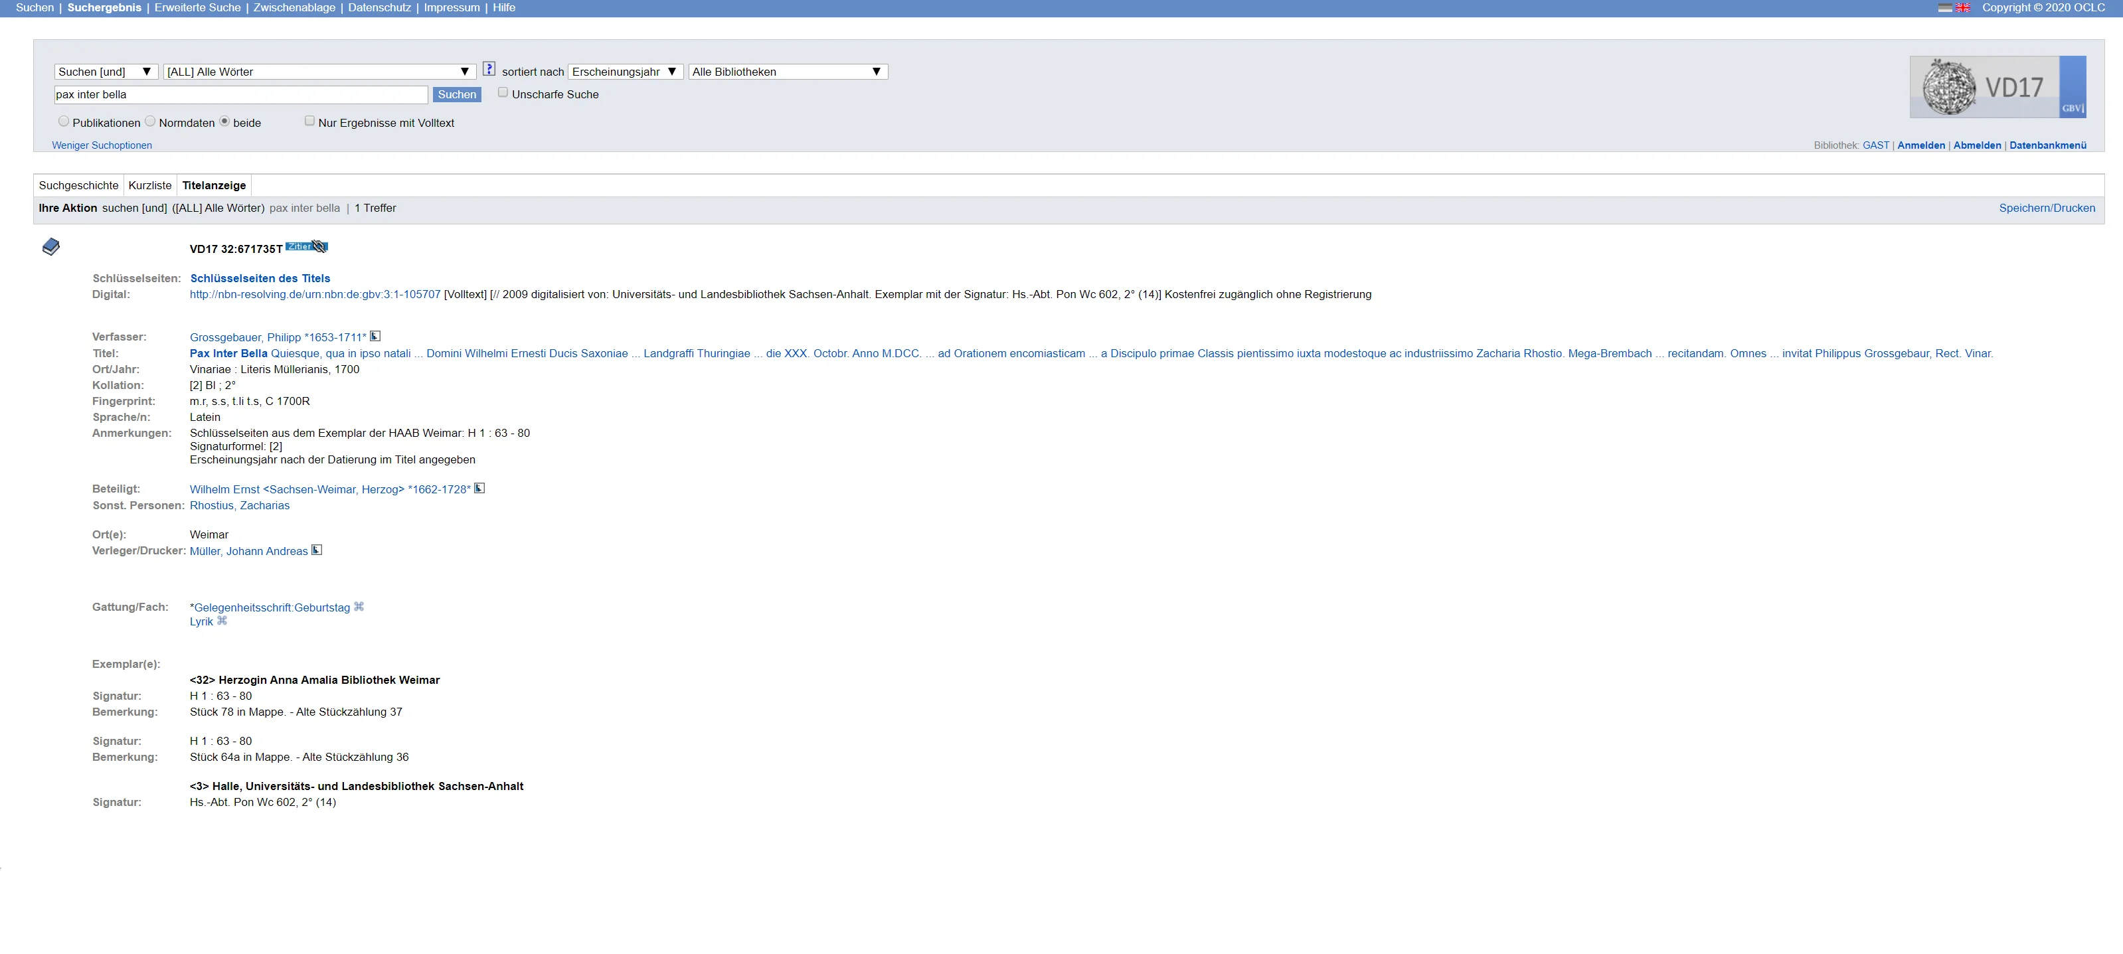Expand the [ALL] Alle Wörter dropdown
This screenshot has height=954, width=2123.
[x=319, y=72]
